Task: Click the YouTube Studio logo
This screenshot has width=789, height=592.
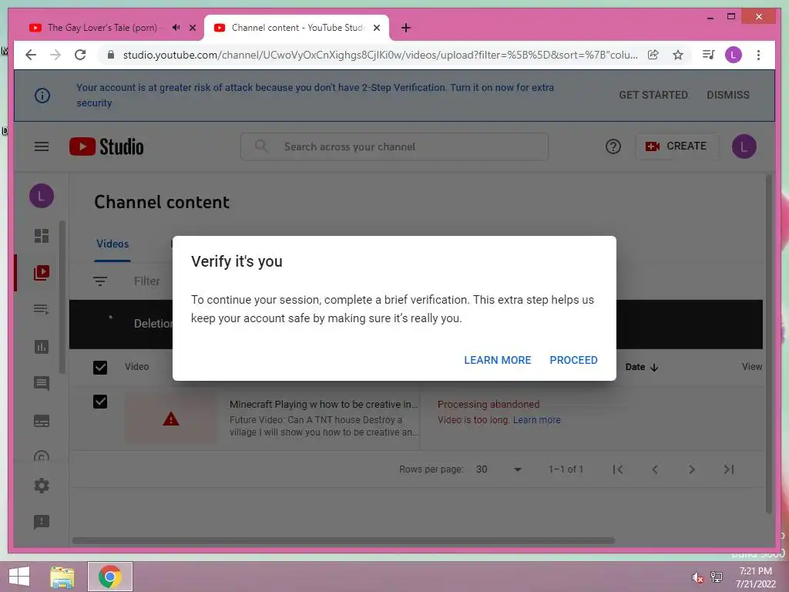Action: point(106,146)
